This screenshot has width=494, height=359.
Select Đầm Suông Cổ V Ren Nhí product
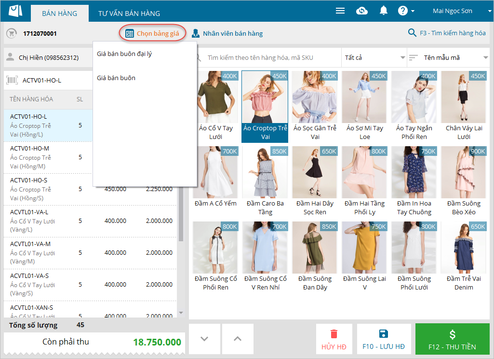pos(265,257)
